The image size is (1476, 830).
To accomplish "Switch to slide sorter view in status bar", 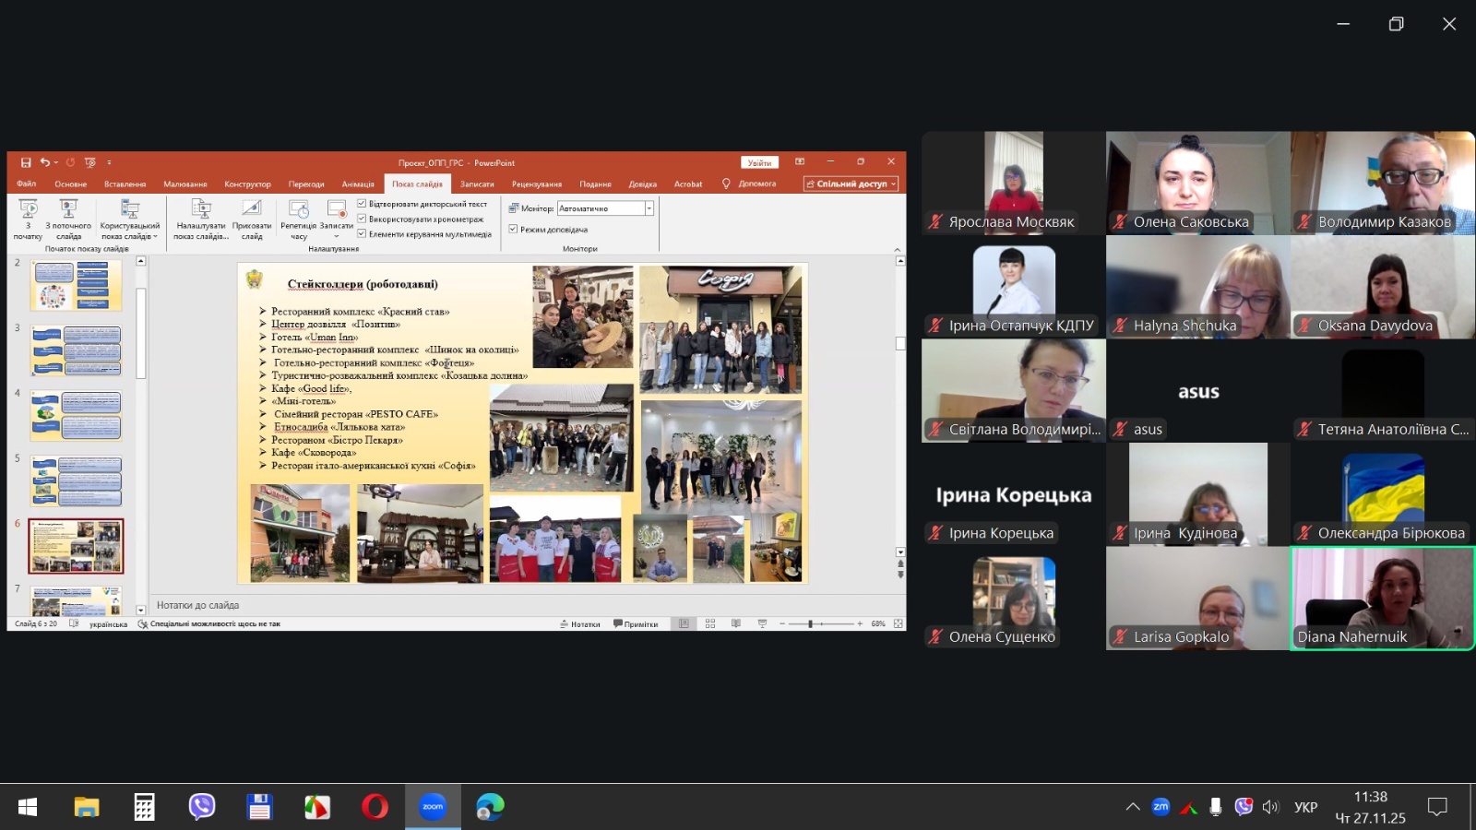I will [709, 624].
